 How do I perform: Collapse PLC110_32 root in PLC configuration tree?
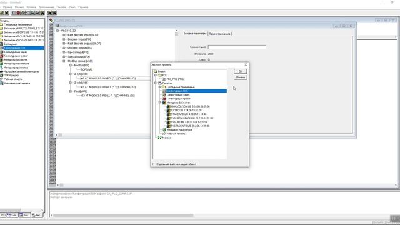(57, 31)
